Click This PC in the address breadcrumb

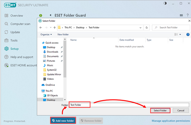[68, 27]
